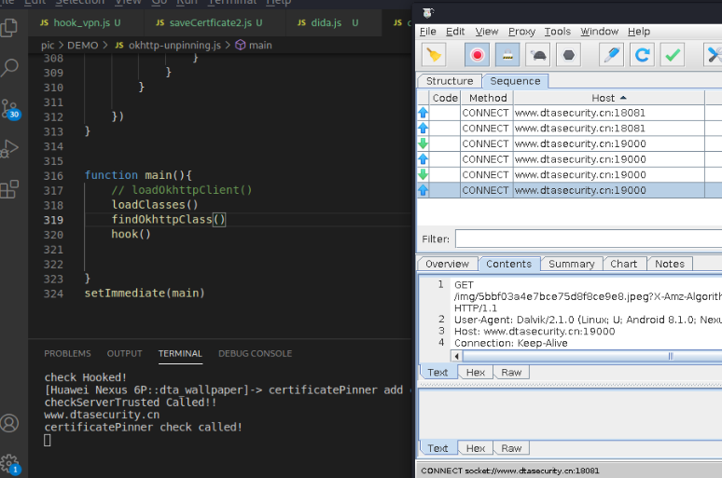This screenshot has height=478, width=722.
Task: Sort by the Method column header
Action: click(x=488, y=98)
